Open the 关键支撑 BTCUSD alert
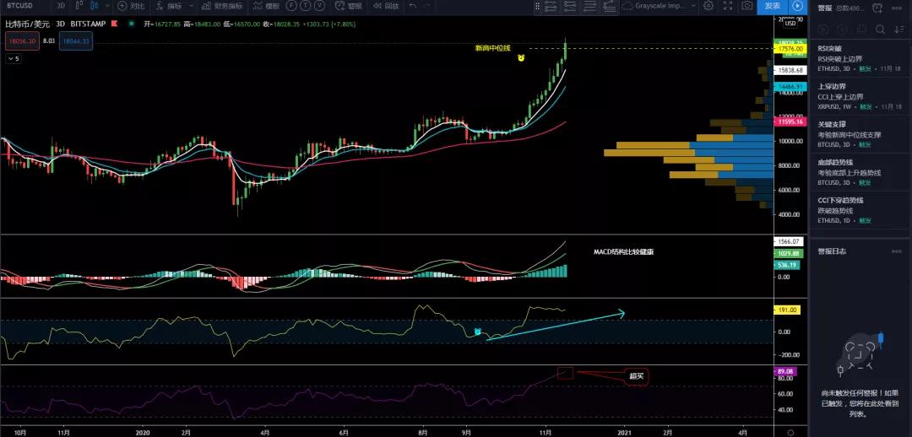This screenshot has width=912, height=437. coord(860,134)
